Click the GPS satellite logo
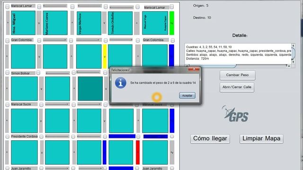 (x=235, y=114)
